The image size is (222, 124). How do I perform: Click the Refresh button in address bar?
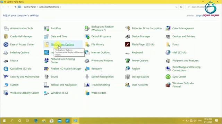(x=181, y=7)
